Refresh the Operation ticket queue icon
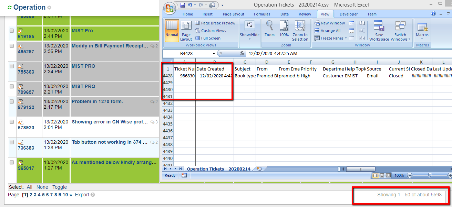This screenshot has width=452, height=207. 9,8
